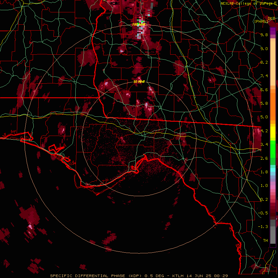Click the 3.4 scale label
The width and height of the screenshot is (278, 278).
(264, 145)
